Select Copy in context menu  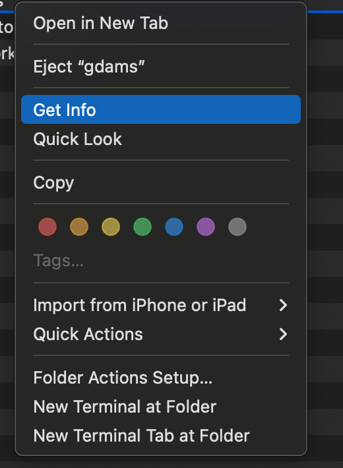(x=161, y=183)
